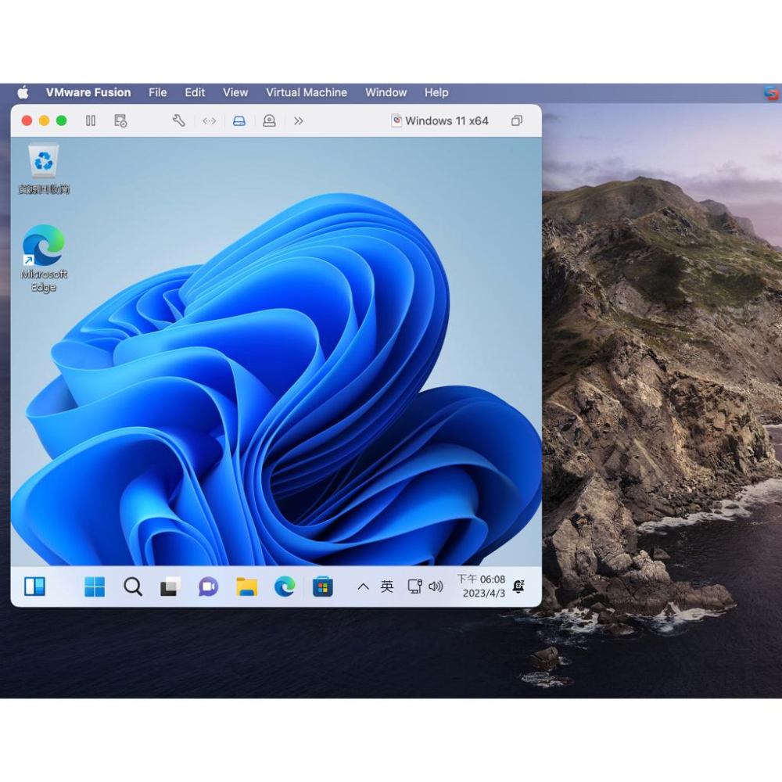Viewport: 782px width, 782px height.
Task: Pause the virtual machine using pause icon
Action: point(90,120)
